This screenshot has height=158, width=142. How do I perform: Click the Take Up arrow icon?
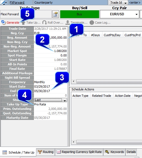tap(23, 23)
